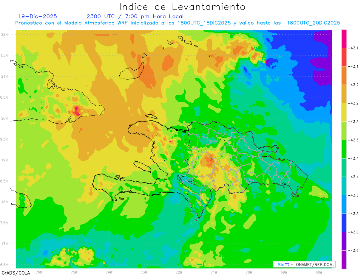Viewport: 358px width, 276px height.
Task: Click the '19N' latitude label
Action: [5, 160]
